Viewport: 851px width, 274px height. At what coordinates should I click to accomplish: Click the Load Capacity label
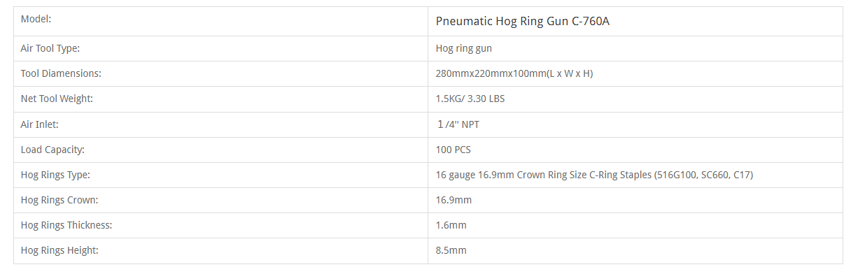tap(52, 150)
